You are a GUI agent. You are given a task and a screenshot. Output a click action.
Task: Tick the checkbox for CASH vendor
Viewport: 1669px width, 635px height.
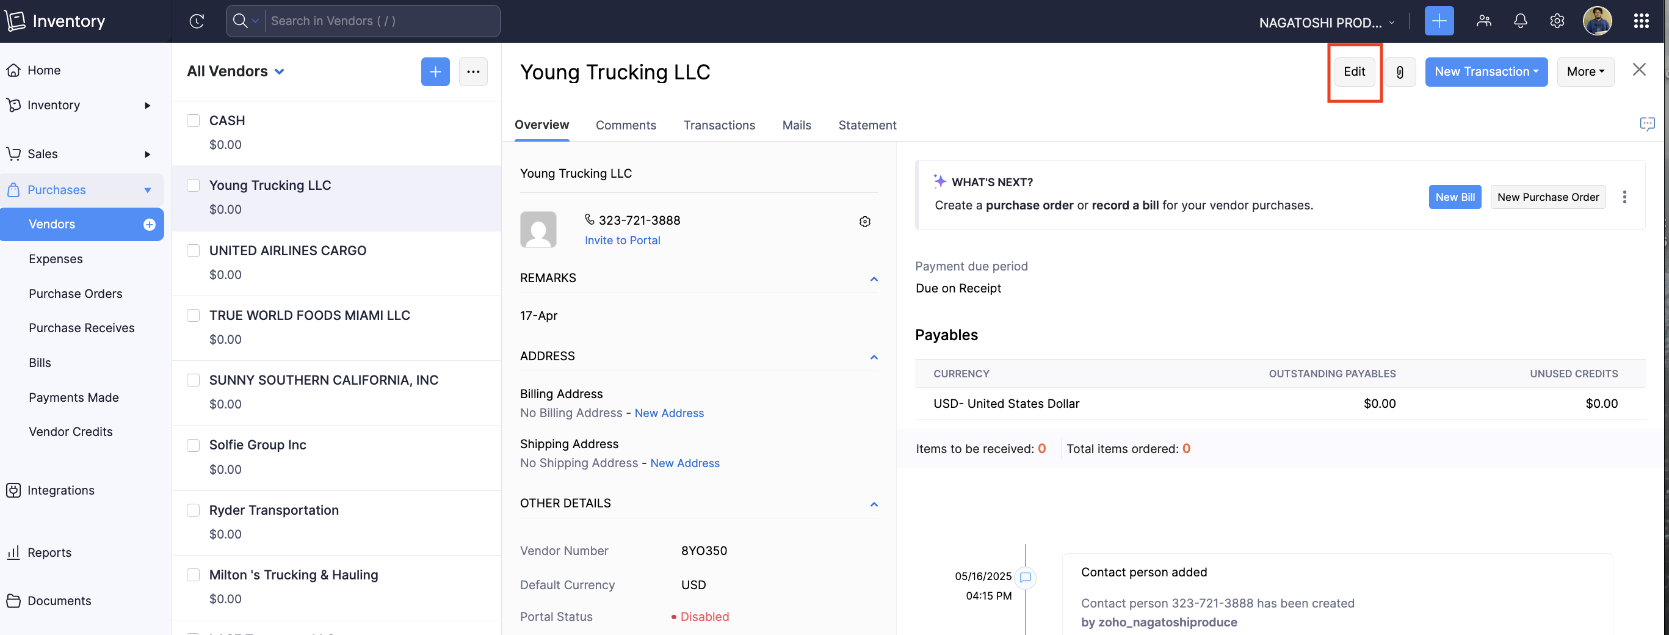pyautogui.click(x=193, y=120)
